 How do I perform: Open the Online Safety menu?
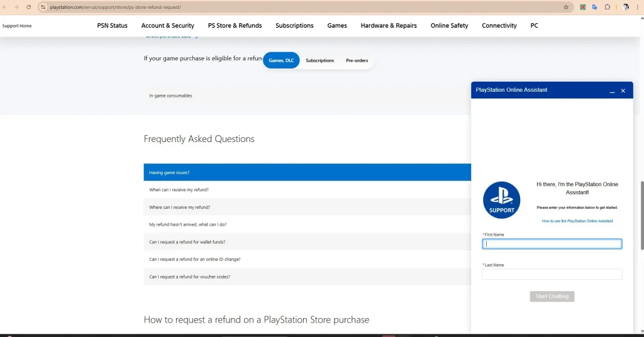(449, 25)
